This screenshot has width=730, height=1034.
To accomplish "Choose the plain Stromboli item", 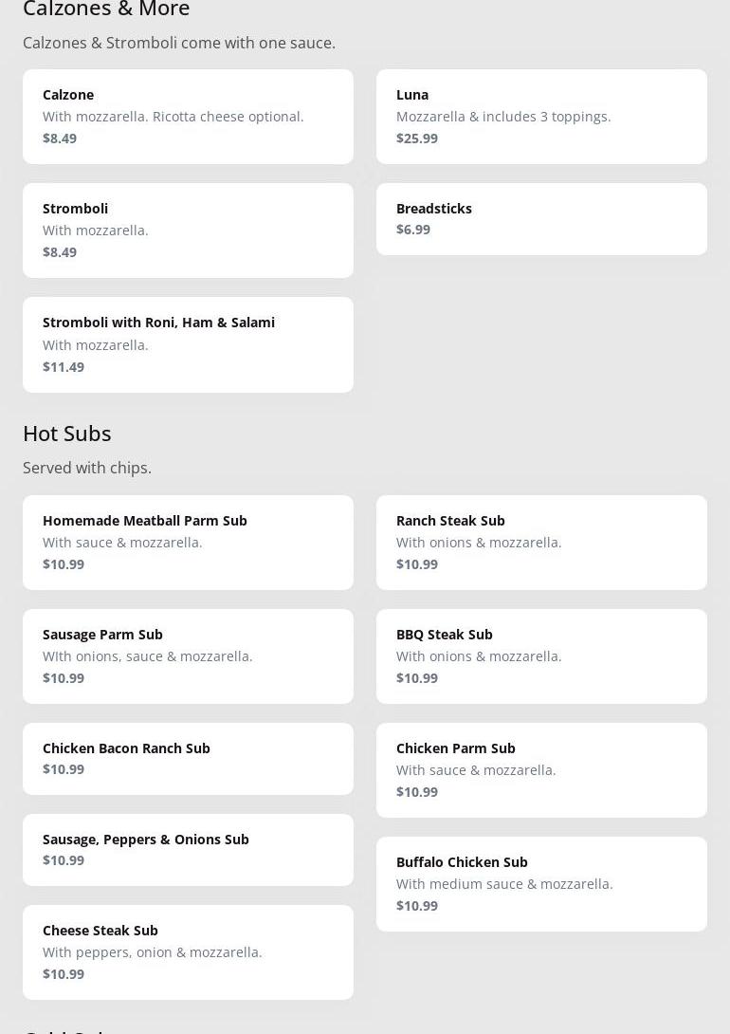I will pos(188,231).
